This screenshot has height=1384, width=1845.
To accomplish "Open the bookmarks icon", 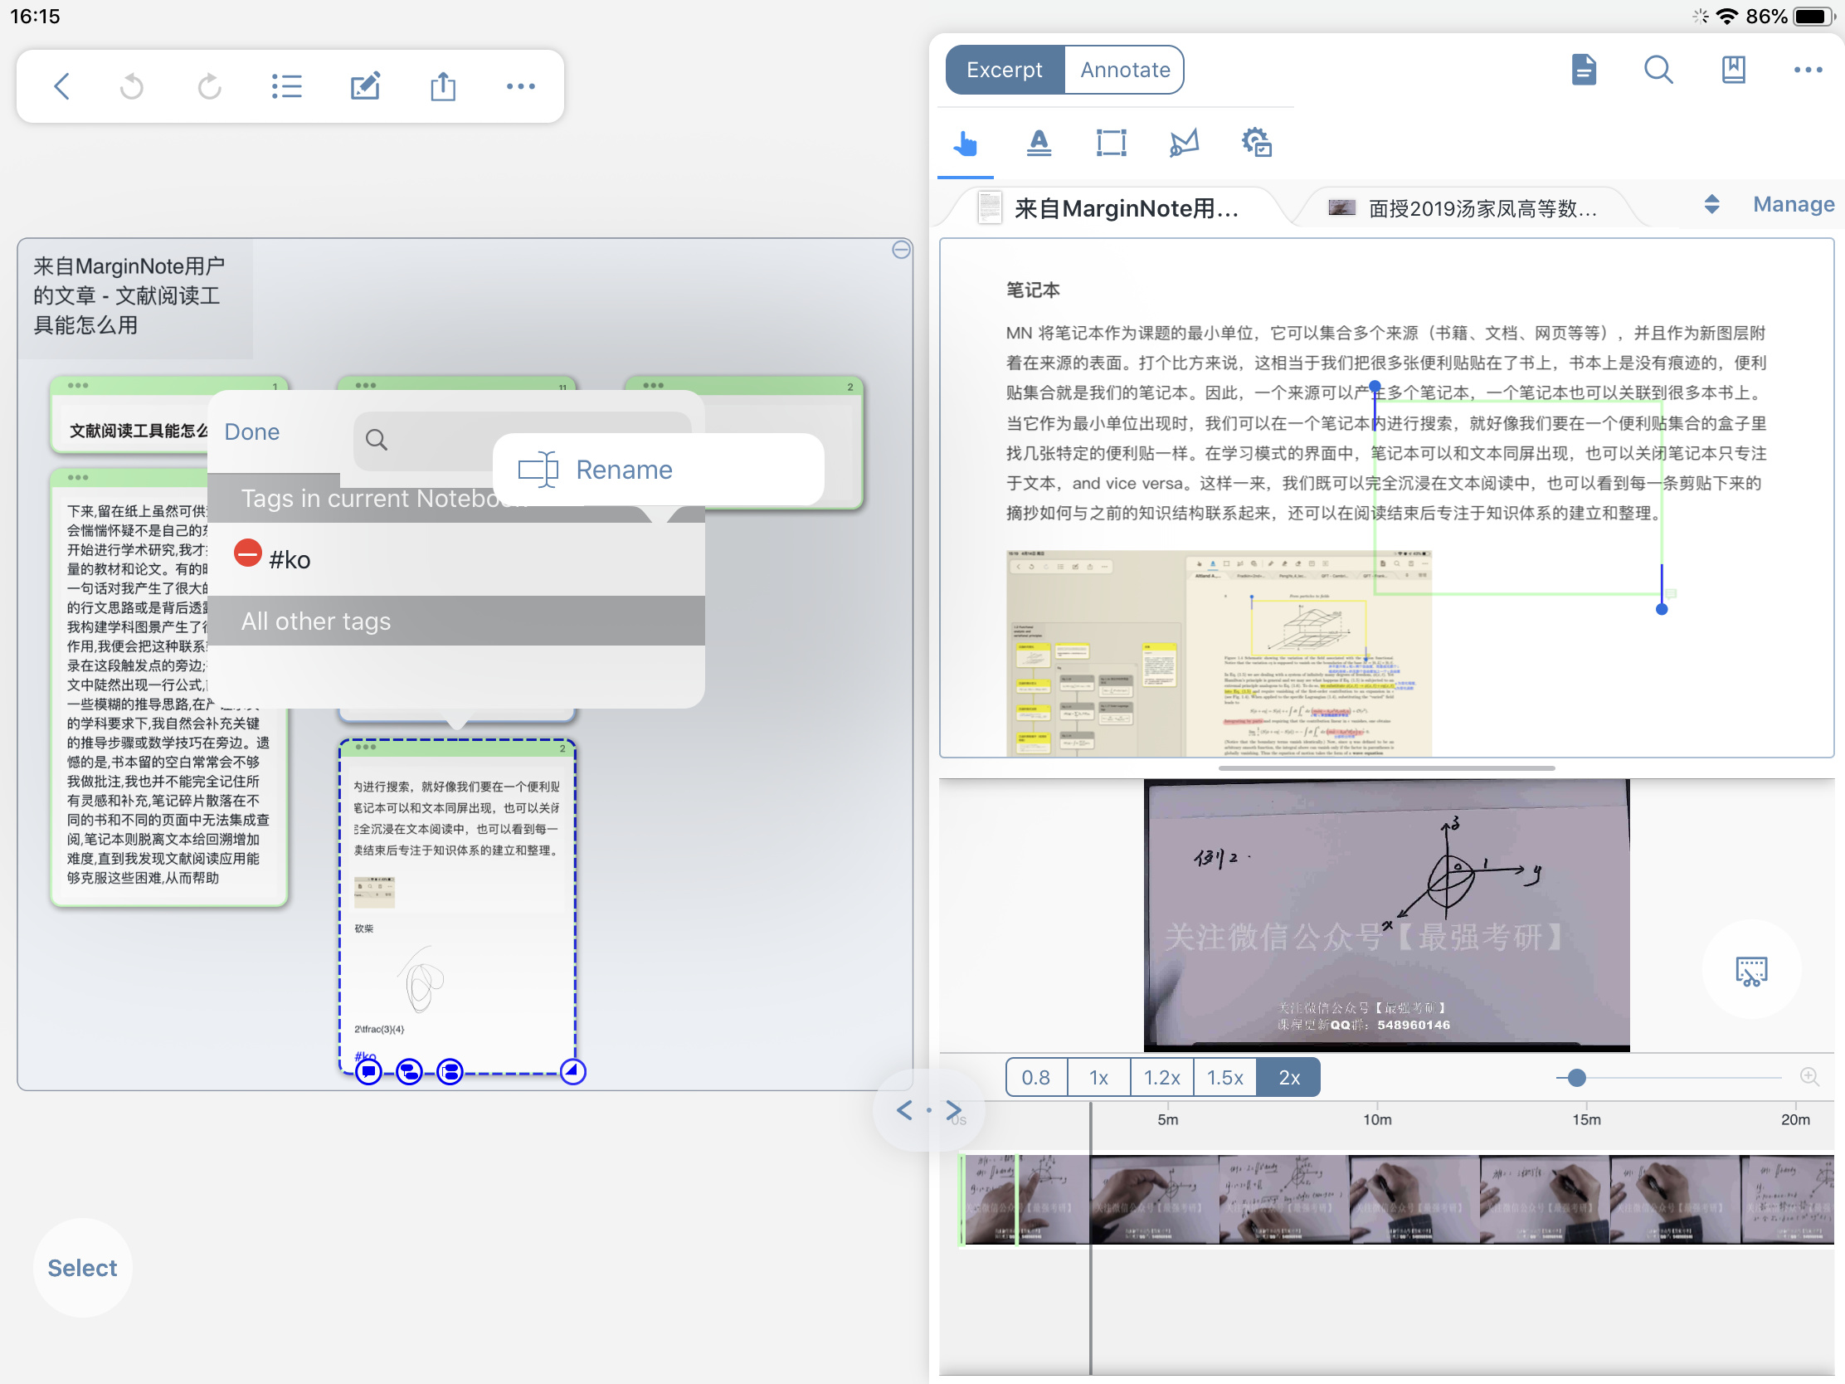I will pyautogui.click(x=1732, y=70).
